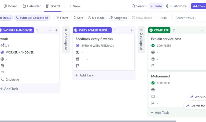Click the Search tasks input field
This screenshot has height=122, width=206.
pyautogui.click(x=188, y=18)
